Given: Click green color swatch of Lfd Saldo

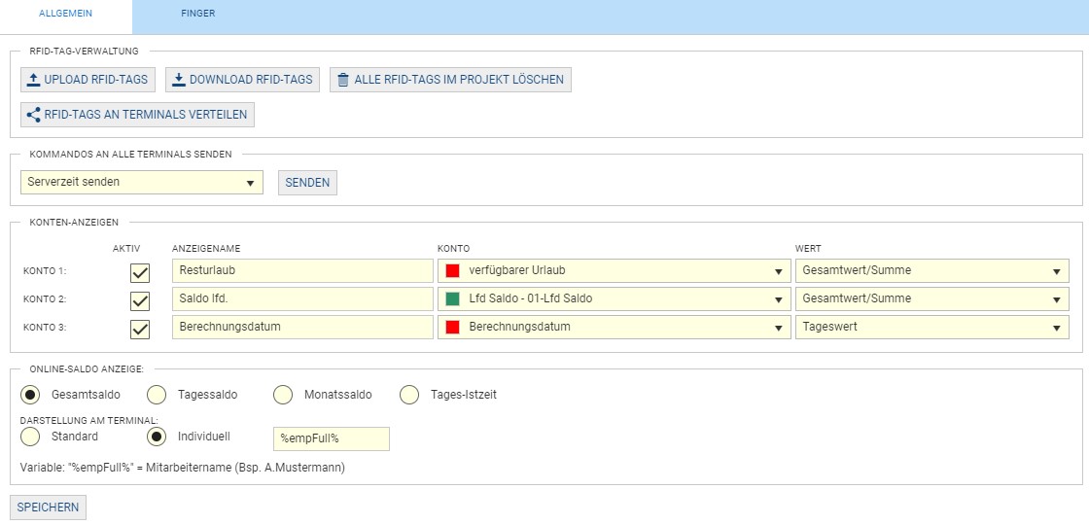Looking at the screenshot, I should coord(452,299).
